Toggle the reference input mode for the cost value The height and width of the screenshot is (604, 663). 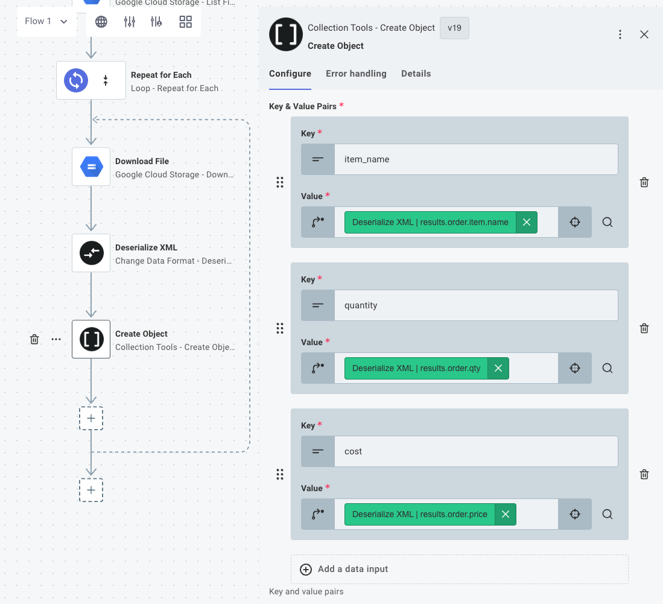318,514
